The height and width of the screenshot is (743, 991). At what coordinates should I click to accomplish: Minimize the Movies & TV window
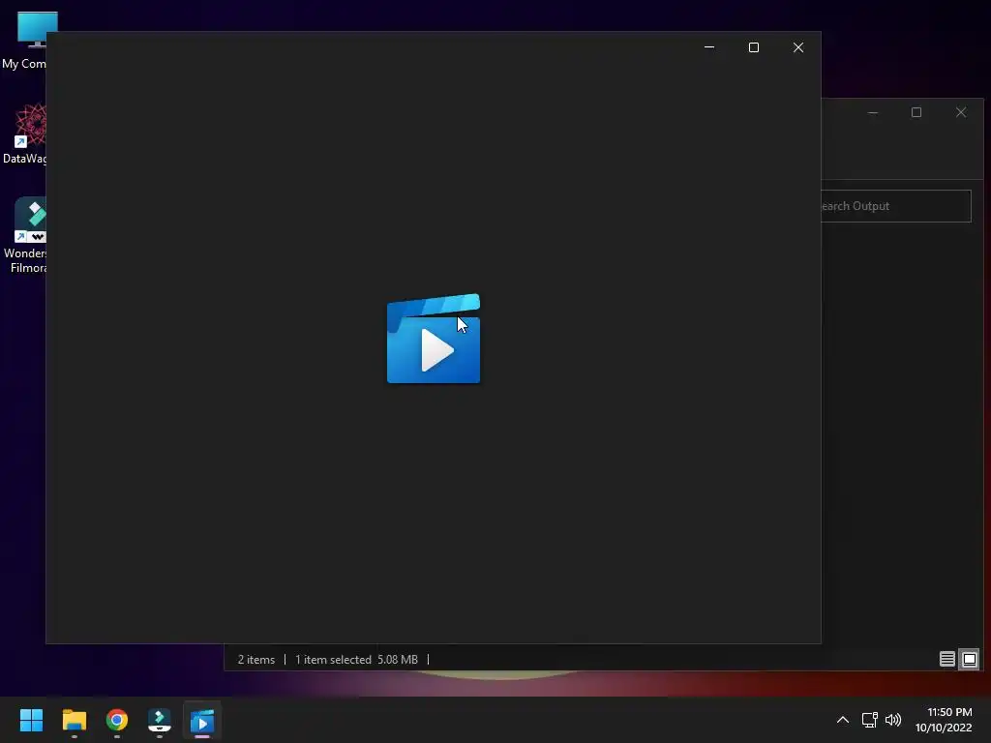(x=709, y=47)
